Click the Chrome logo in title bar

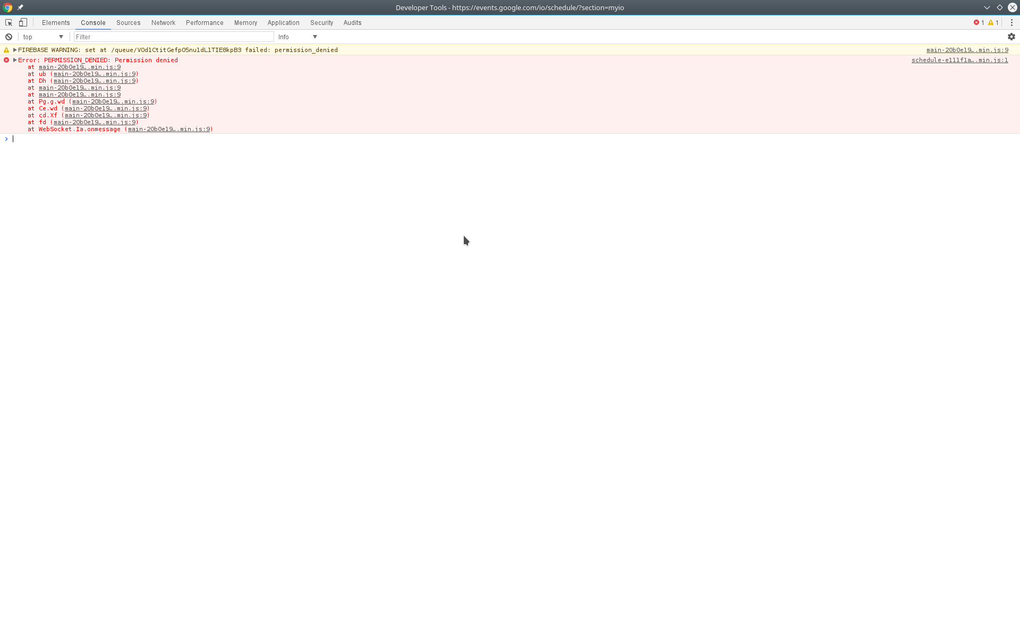(x=7, y=7)
